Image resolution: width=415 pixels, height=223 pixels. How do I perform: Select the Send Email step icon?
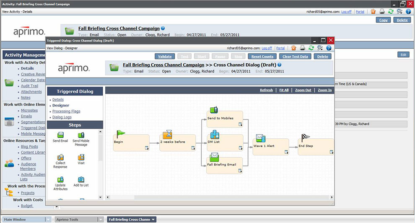click(60, 135)
